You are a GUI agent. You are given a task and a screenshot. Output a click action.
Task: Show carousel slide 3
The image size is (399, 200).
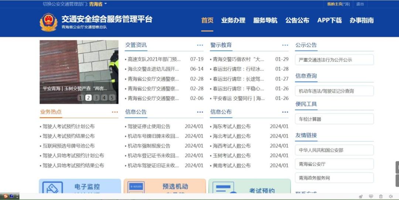96,97
